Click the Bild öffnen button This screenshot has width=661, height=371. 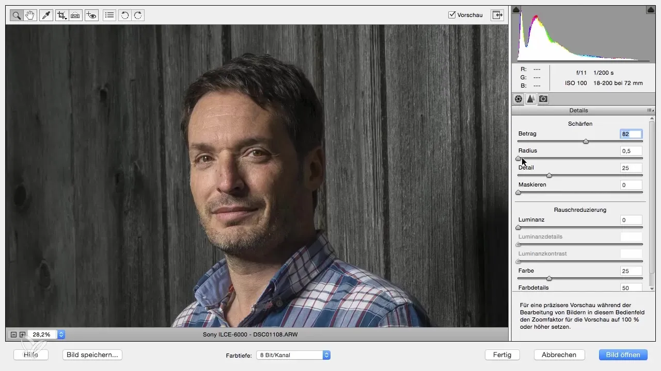tap(623, 355)
